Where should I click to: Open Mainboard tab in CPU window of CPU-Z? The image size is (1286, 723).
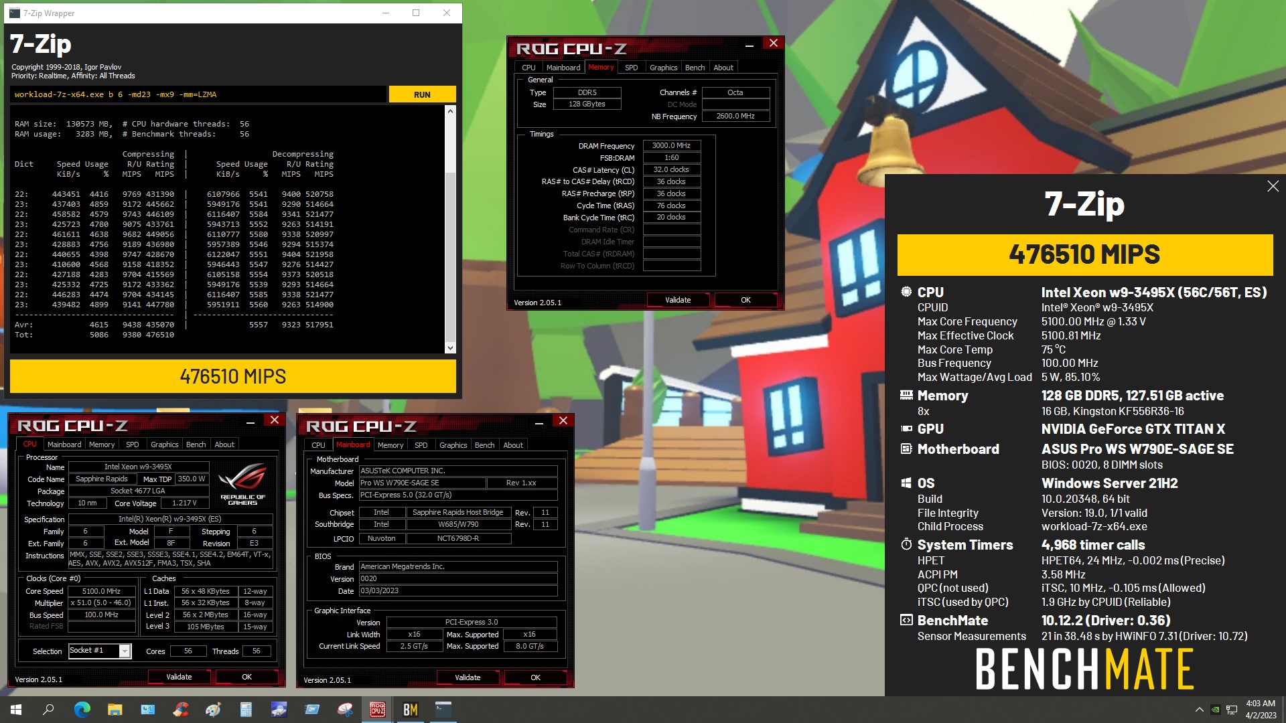point(64,445)
